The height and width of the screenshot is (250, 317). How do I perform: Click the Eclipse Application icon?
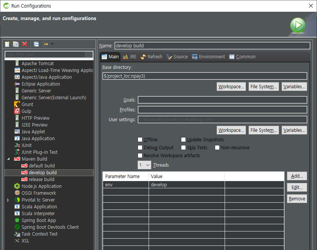tap(17, 84)
